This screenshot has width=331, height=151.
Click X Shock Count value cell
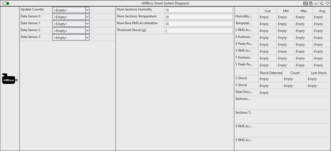click(x=295, y=79)
